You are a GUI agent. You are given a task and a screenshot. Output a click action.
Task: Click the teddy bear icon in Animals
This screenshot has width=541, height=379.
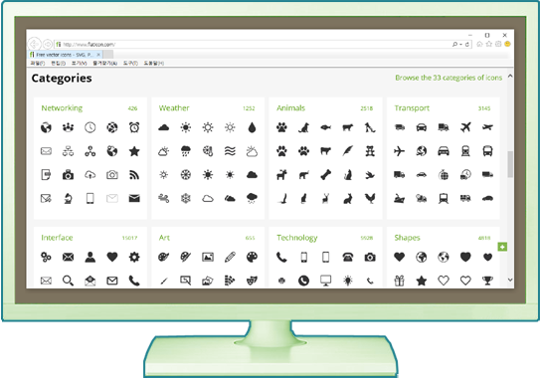[x=370, y=151]
